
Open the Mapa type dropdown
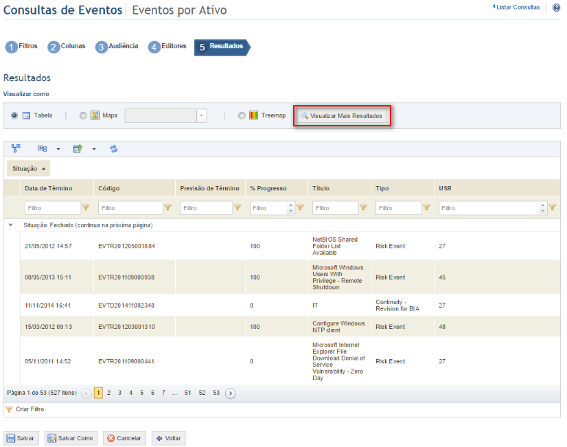pos(201,116)
